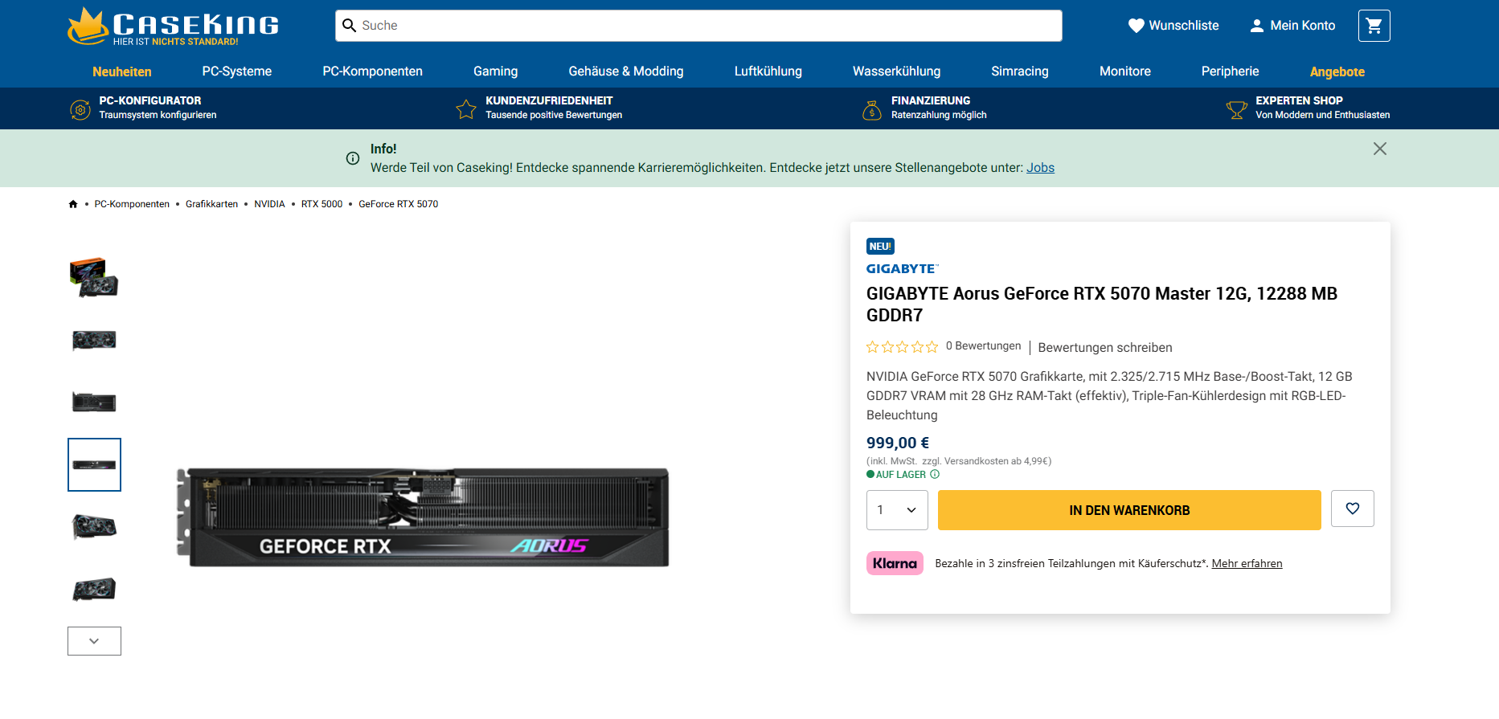Click the Klarna badge
The width and height of the screenshot is (1499, 719).
(895, 563)
